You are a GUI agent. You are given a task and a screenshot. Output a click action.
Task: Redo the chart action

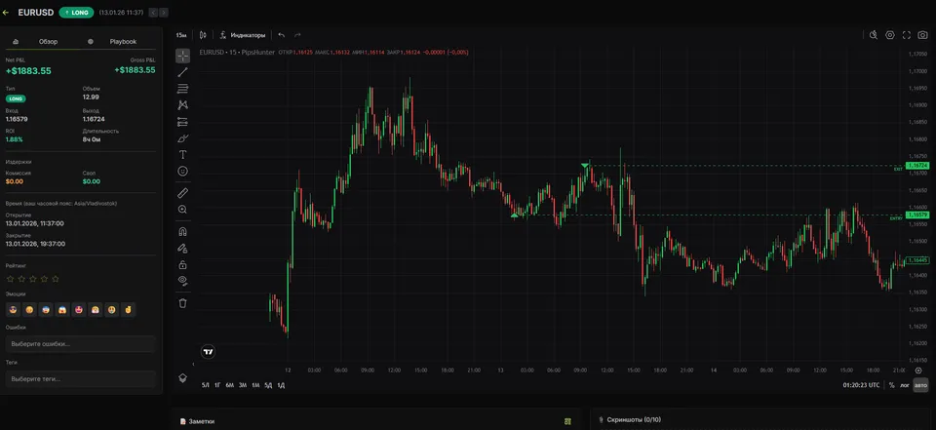click(x=297, y=35)
